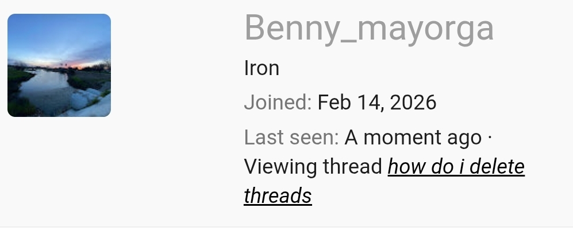Click the 'Joined:' label
Image resolution: width=573 pixels, height=235 pixels.
[x=278, y=102]
